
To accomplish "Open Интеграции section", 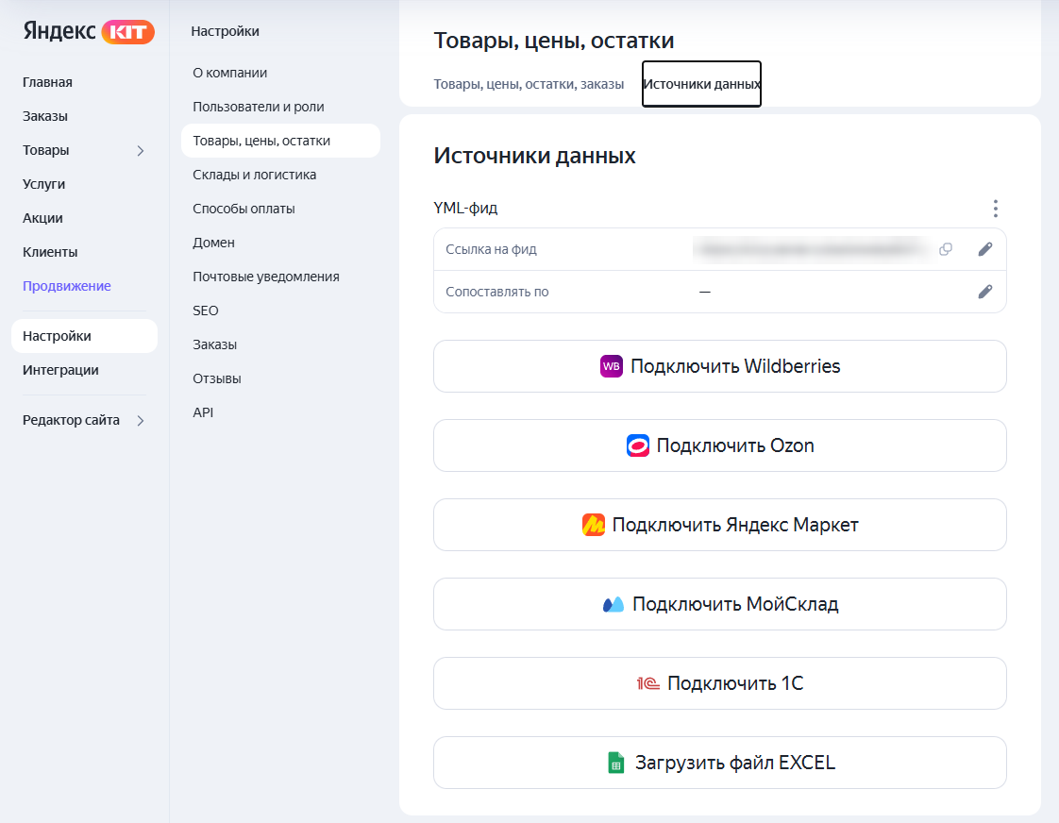I will coord(60,370).
